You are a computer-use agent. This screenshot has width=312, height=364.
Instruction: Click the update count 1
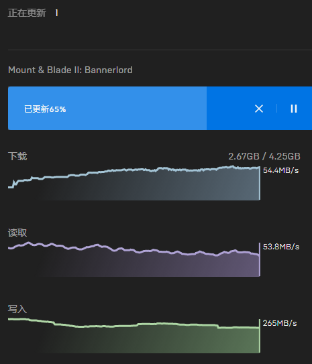56,13
